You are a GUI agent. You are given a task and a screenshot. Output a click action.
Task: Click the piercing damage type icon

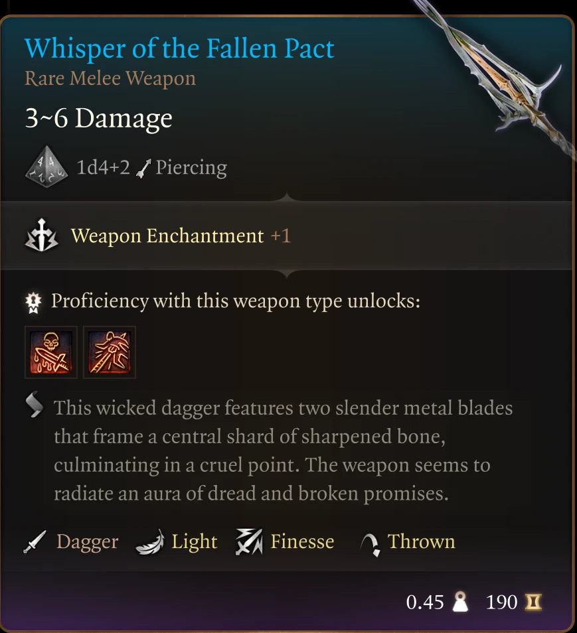143,169
